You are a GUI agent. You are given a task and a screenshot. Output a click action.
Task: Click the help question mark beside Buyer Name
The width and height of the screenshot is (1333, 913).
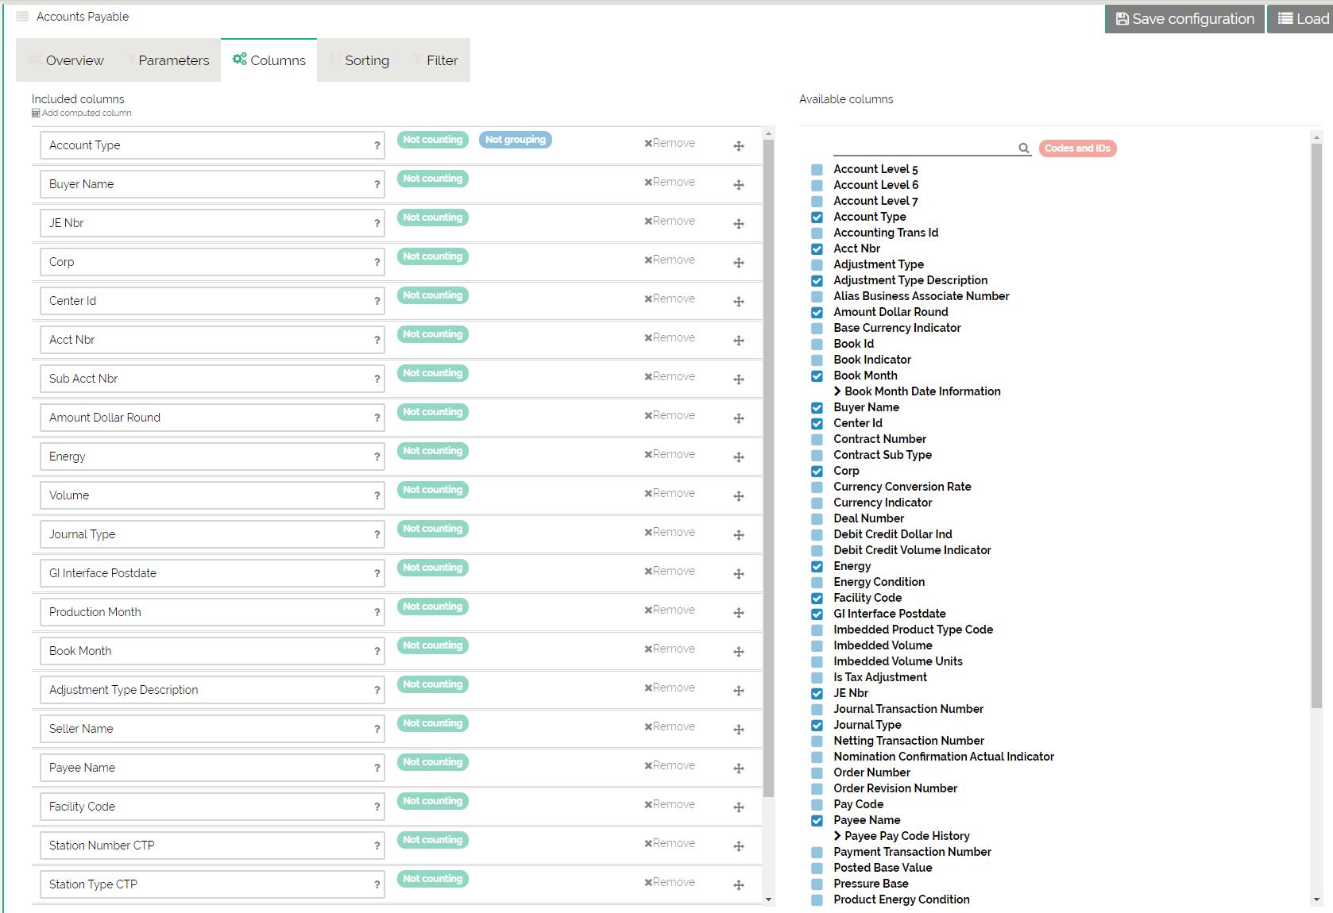[x=377, y=185]
